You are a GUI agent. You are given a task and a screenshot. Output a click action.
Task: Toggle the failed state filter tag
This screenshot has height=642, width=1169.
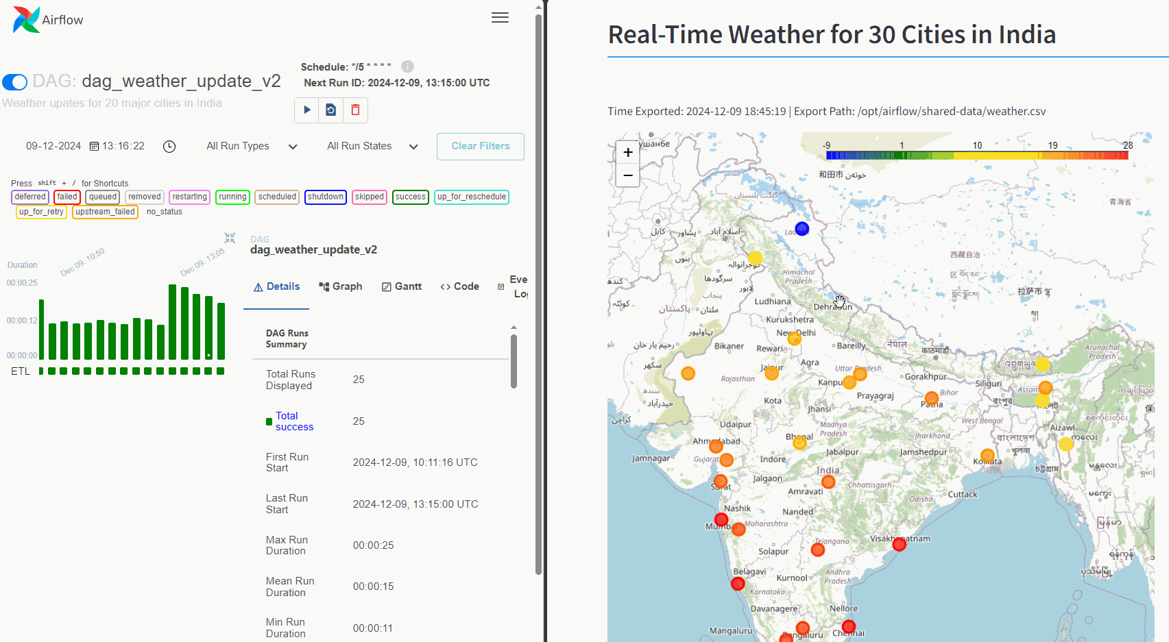tap(67, 197)
